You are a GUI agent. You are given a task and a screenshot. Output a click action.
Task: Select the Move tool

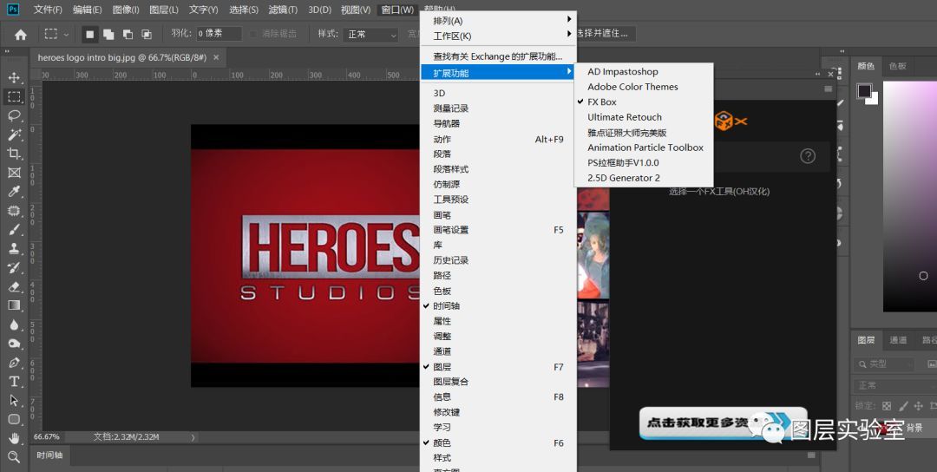[14, 77]
